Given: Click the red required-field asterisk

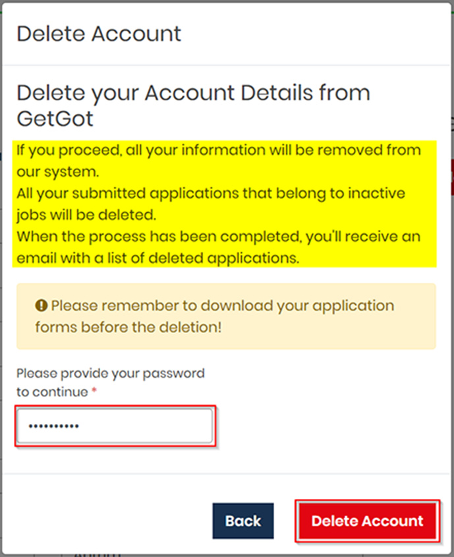Looking at the screenshot, I should coord(94,391).
